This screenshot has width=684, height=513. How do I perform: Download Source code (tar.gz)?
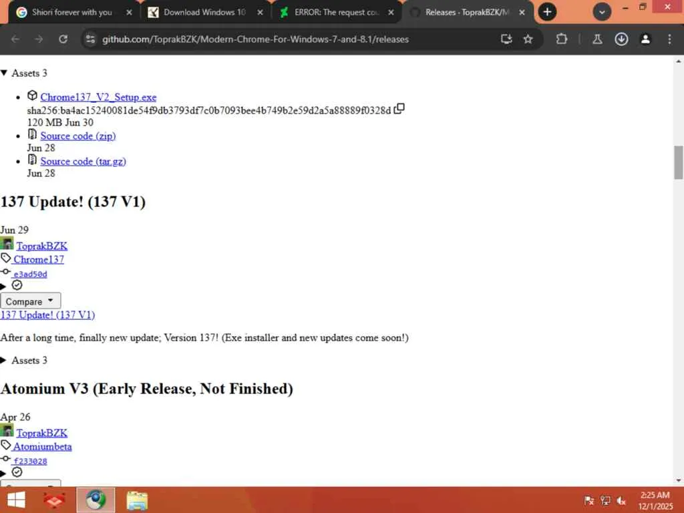(83, 162)
